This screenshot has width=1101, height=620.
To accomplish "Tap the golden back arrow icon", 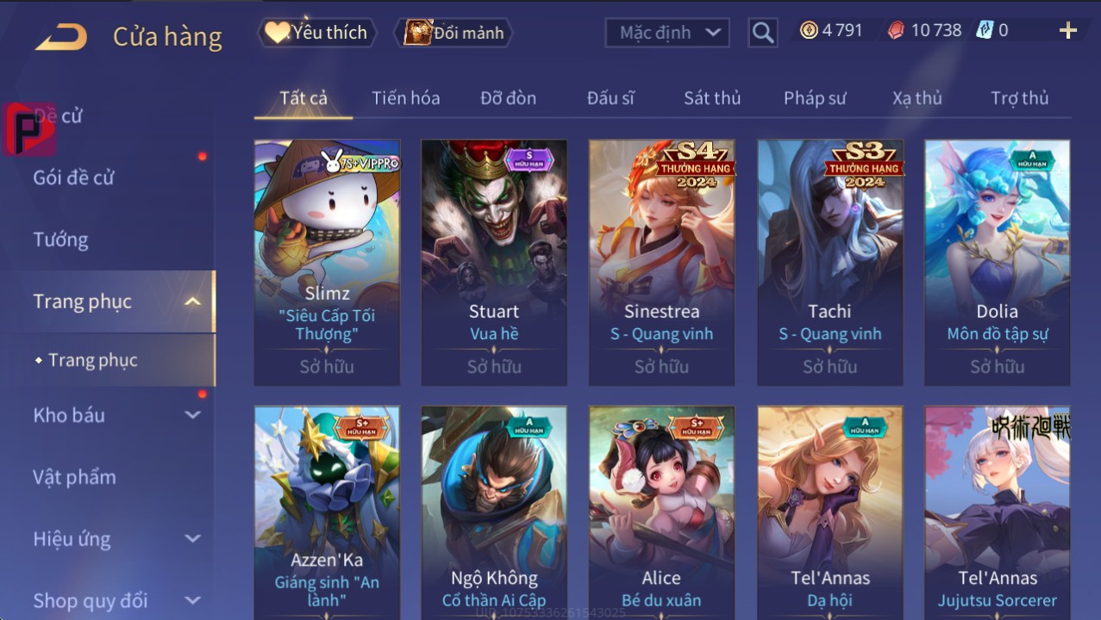I will [61, 36].
